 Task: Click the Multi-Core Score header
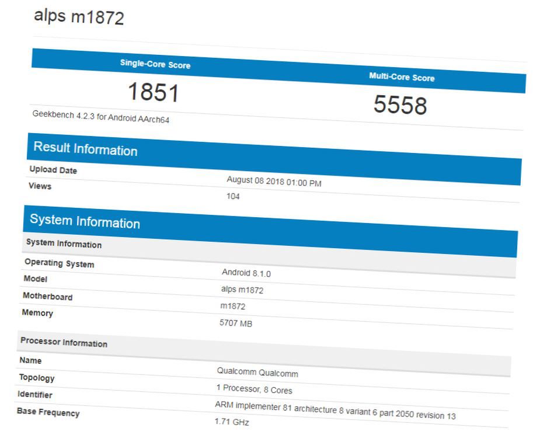402,77
